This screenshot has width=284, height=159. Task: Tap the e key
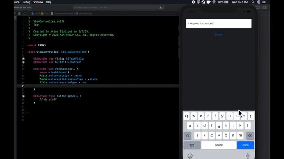point(201,116)
